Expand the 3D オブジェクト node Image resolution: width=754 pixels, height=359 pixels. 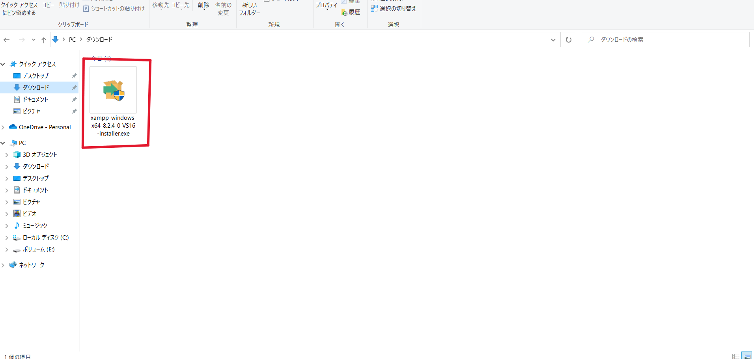point(7,155)
